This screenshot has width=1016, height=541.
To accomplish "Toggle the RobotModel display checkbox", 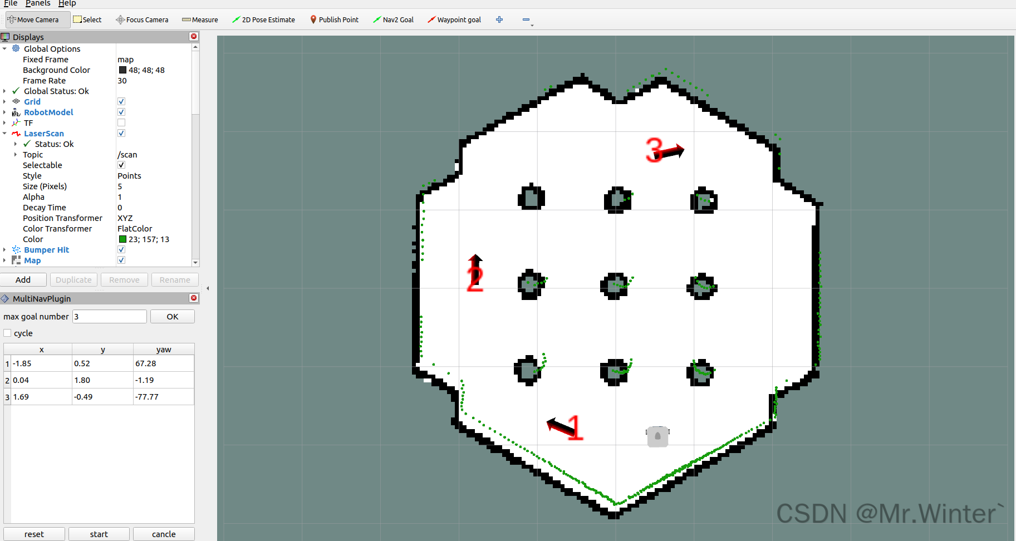I will click(121, 112).
